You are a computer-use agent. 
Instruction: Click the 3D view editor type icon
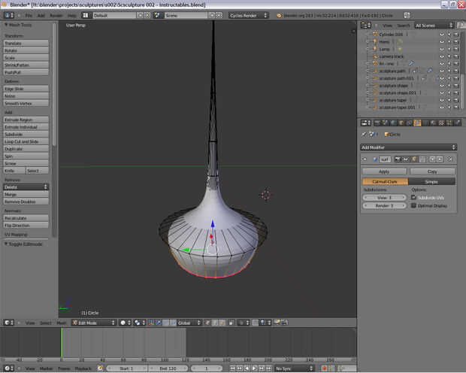pos(8,323)
